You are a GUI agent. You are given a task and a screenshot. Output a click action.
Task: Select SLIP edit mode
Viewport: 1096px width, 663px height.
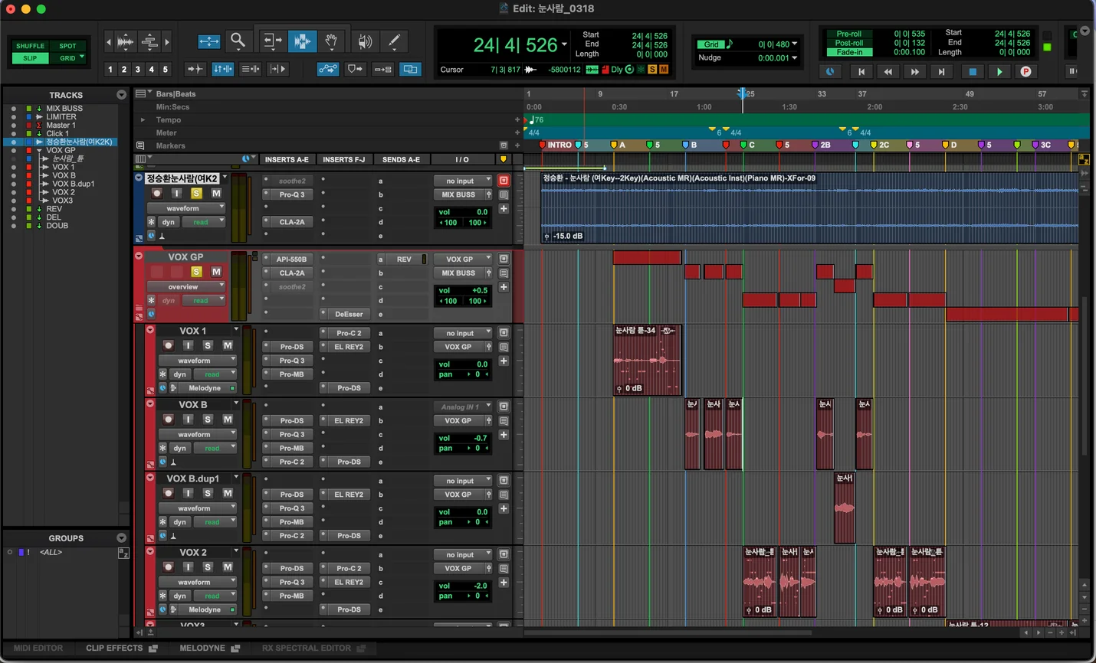click(x=31, y=58)
